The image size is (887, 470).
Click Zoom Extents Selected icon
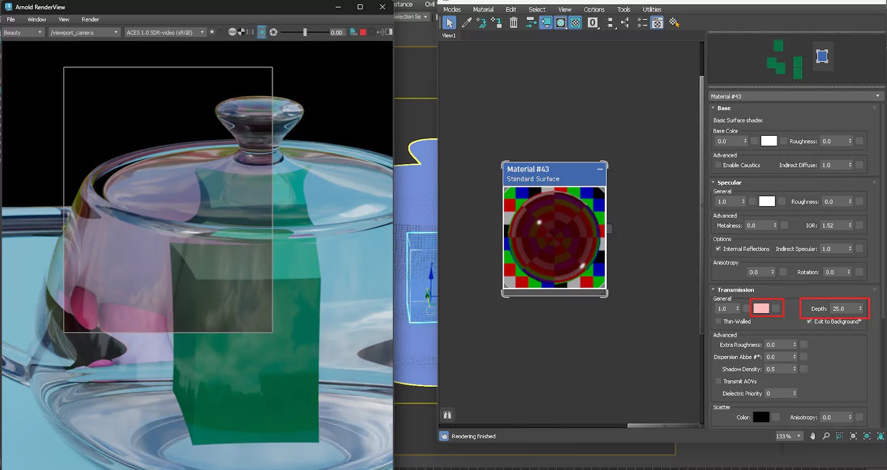(866, 436)
